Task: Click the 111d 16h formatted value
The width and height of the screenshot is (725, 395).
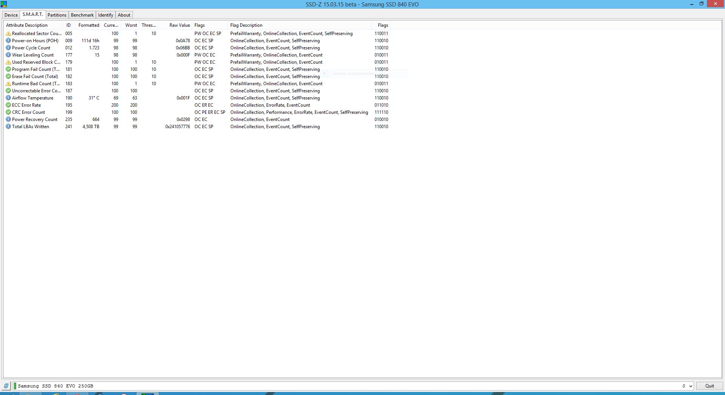Action: [90, 41]
